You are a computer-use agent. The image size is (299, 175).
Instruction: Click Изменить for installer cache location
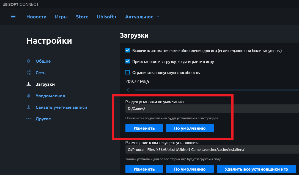coord(144,169)
